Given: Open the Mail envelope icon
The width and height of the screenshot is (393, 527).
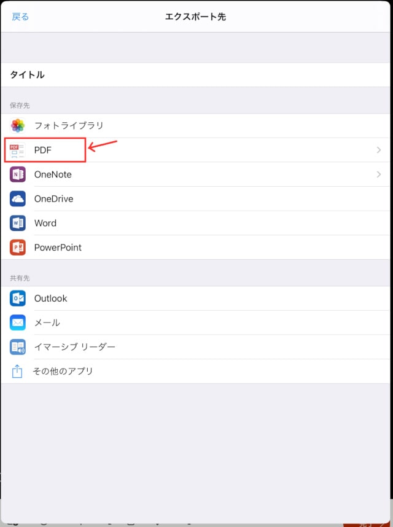Looking at the screenshot, I should coord(17,322).
